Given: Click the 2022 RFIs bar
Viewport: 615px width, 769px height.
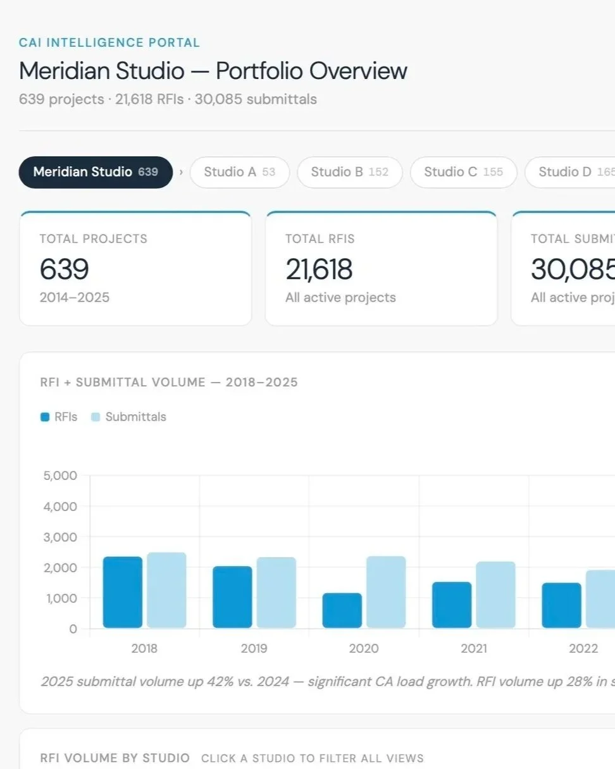Looking at the screenshot, I should point(562,605).
